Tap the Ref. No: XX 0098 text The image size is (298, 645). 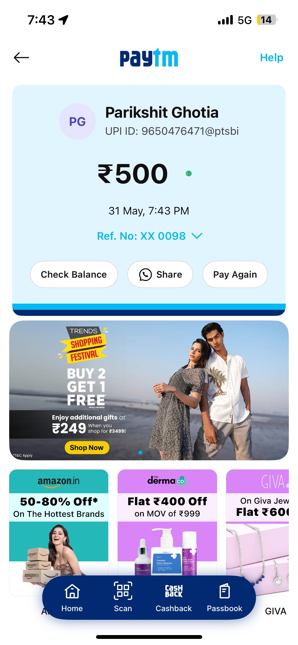[x=141, y=236]
